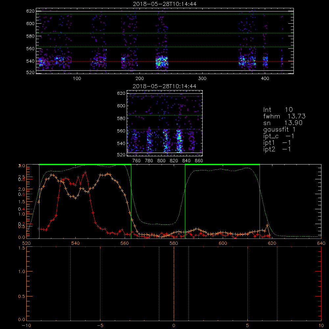Click the streak near 808 in zoomed spectrogram
Screen dimensions: 329x329
pos(166,141)
